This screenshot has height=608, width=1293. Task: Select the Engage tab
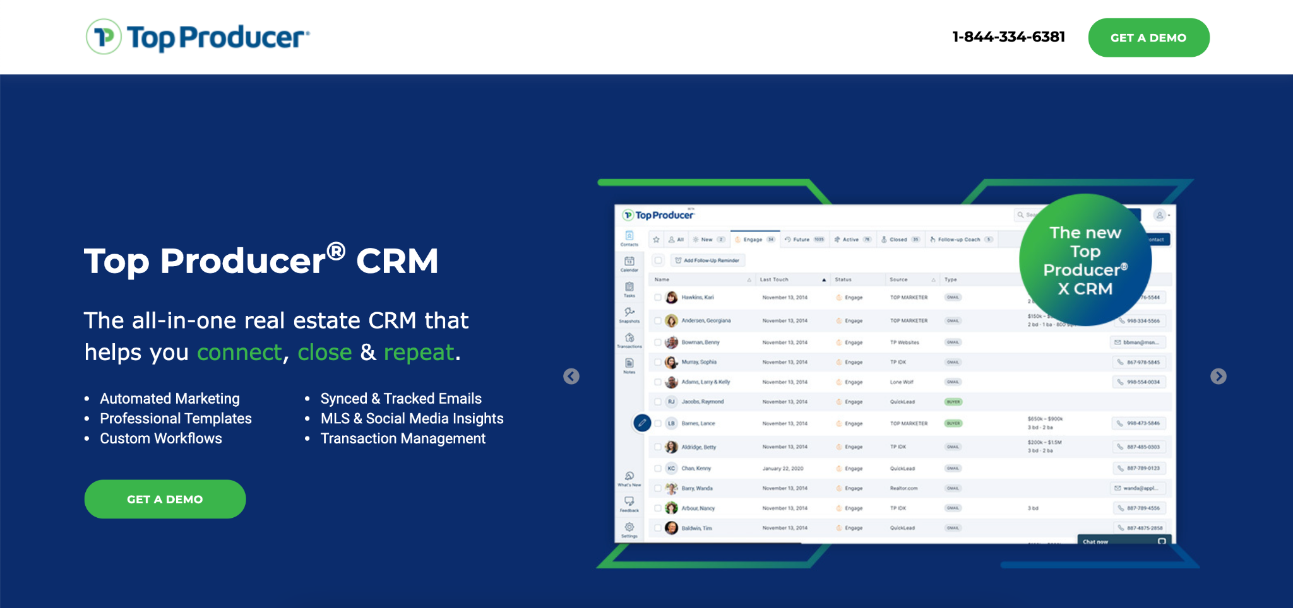click(755, 240)
